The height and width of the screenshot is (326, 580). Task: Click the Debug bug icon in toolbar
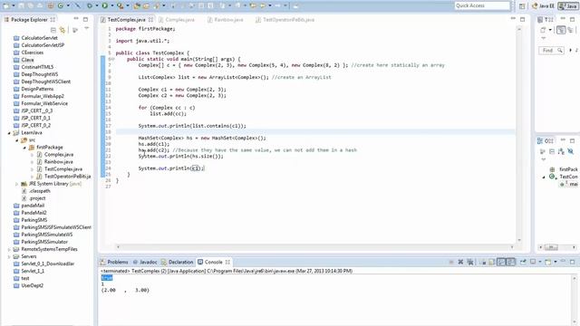pos(90,5)
